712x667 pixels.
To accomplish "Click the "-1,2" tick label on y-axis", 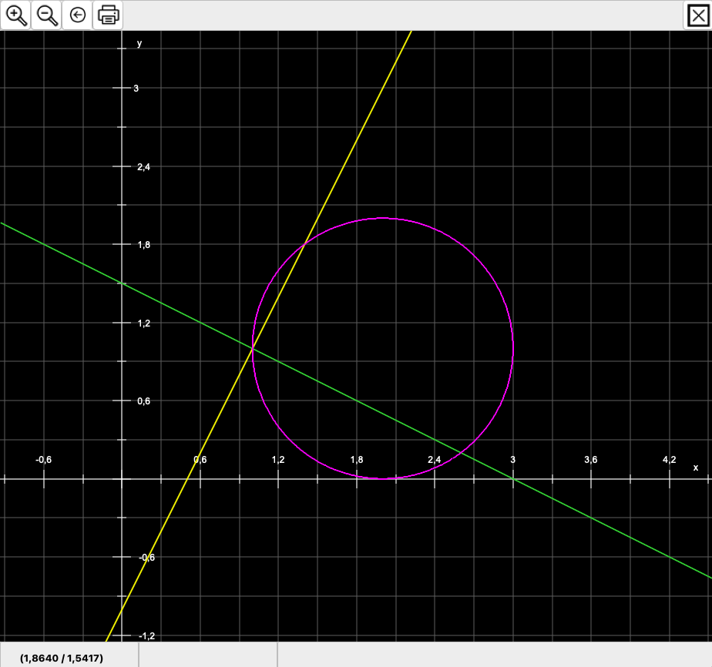I will coord(146,635).
